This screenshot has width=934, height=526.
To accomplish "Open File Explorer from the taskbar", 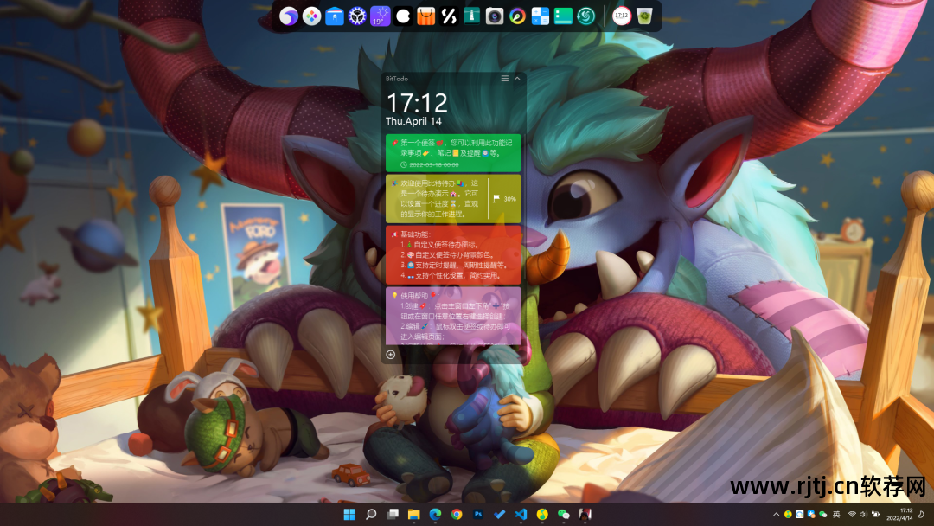I will pyautogui.click(x=414, y=514).
